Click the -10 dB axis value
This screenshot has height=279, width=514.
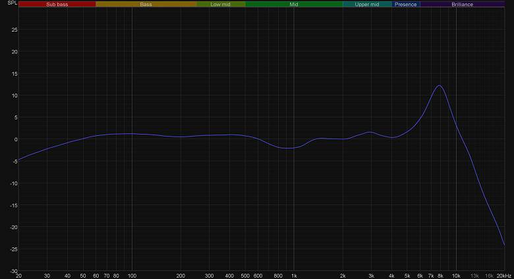coord(13,183)
